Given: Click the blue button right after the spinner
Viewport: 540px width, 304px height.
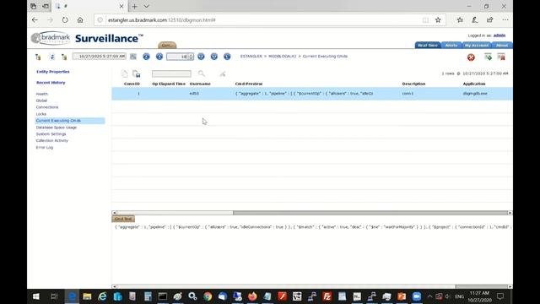Looking at the screenshot, I should [x=201, y=57].
